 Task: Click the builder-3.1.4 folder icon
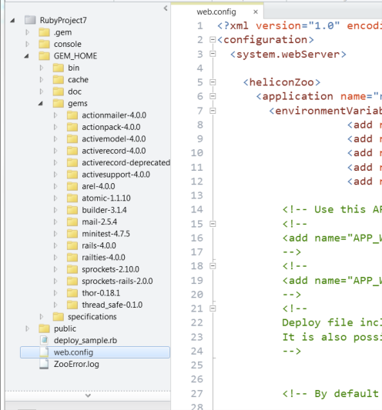[72, 210]
